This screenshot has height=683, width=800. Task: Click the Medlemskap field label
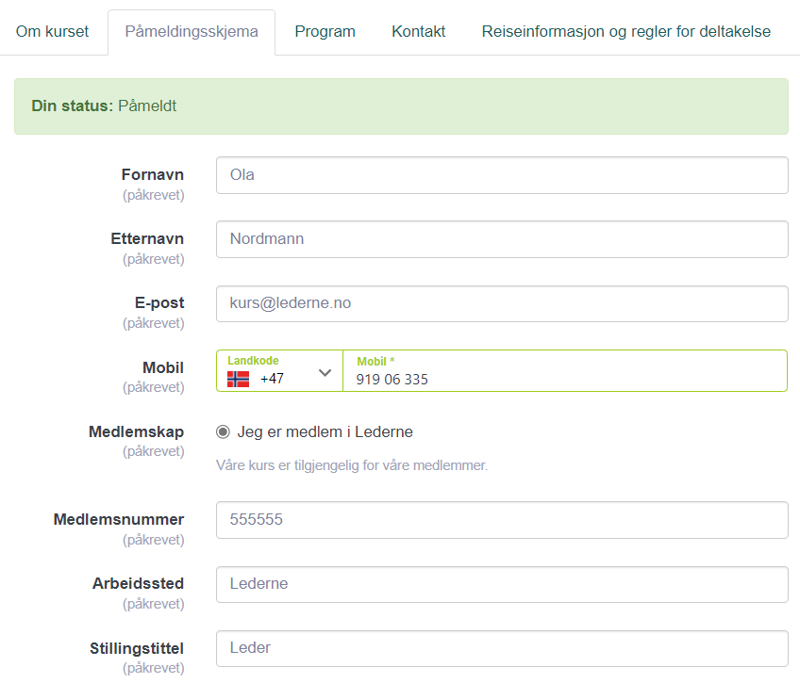[136, 431]
